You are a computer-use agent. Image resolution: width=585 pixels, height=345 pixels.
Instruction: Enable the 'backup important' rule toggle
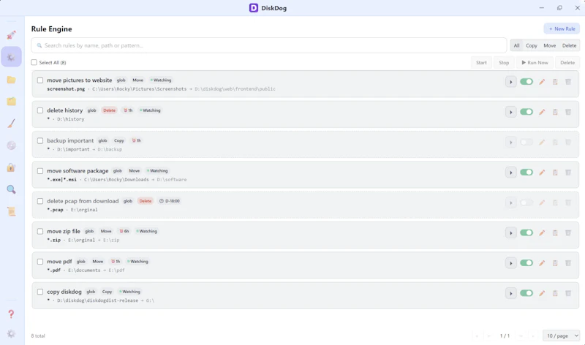pyautogui.click(x=526, y=142)
